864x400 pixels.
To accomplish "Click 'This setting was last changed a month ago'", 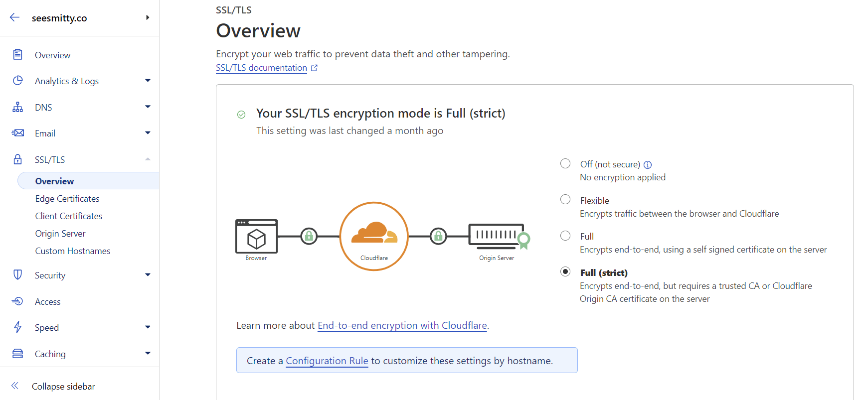I will [349, 131].
